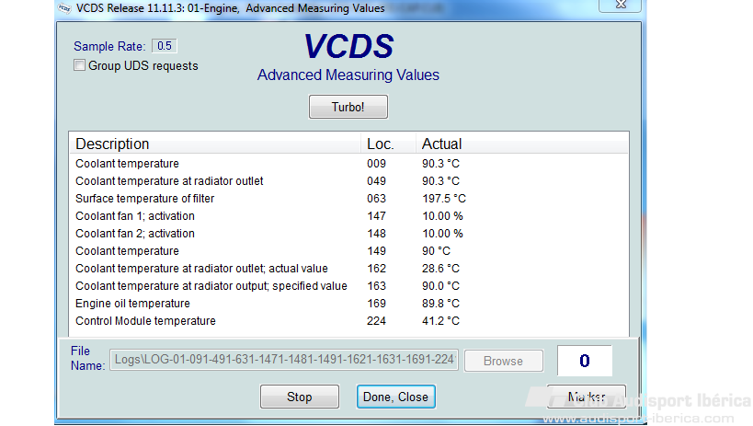Click the Marker button
The image size is (753, 426).
click(587, 397)
